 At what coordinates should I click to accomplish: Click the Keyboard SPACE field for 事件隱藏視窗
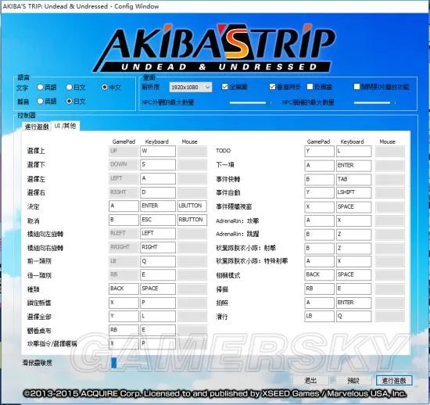[353, 207]
